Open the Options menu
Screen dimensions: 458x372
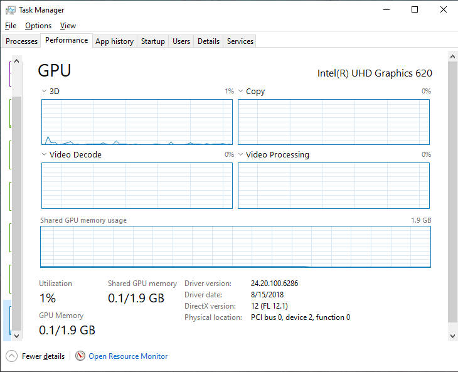38,26
